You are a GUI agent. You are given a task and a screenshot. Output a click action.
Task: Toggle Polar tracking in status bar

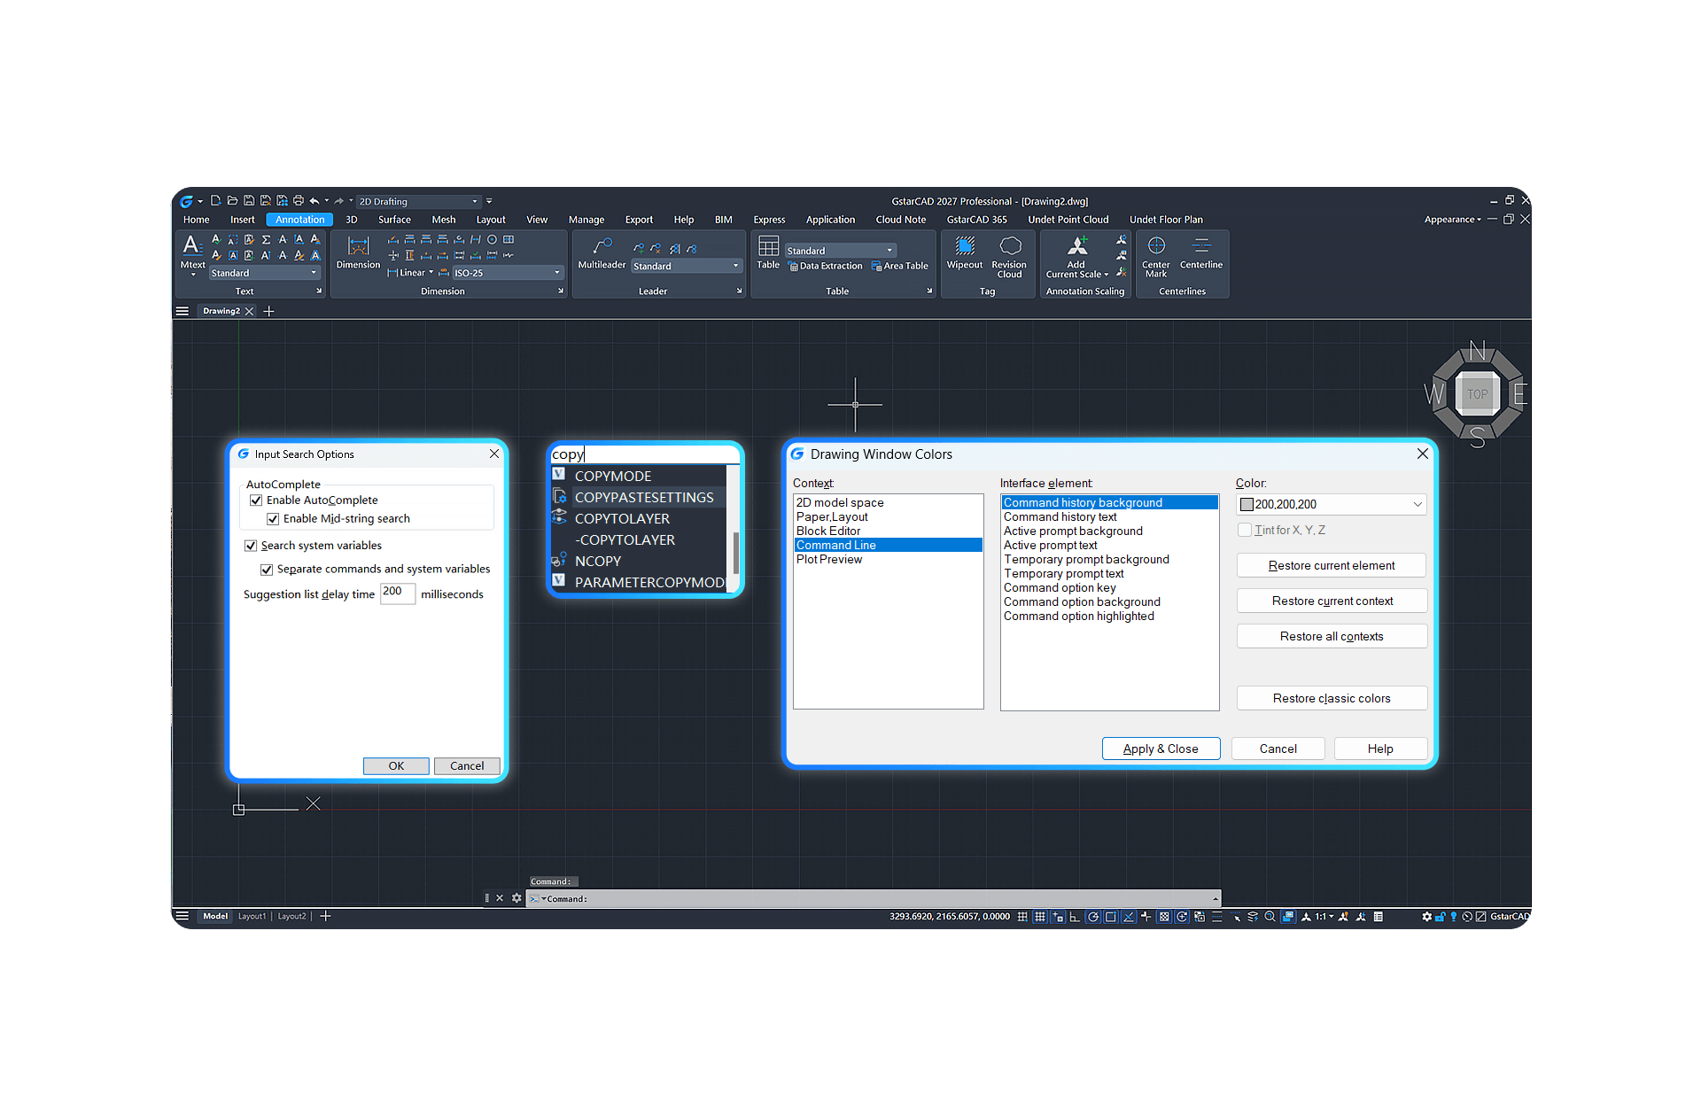1093,917
